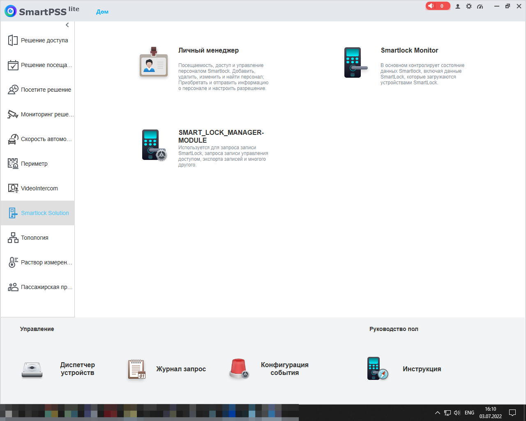The width and height of the screenshot is (526, 421).
Task: Click the Мониторинг реше... camera icon
Action: pos(13,114)
